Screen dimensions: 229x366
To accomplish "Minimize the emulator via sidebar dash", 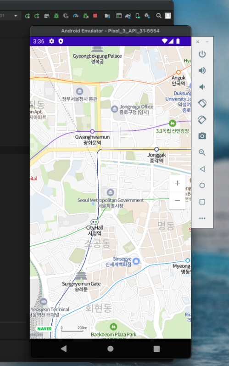I will point(207,42).
